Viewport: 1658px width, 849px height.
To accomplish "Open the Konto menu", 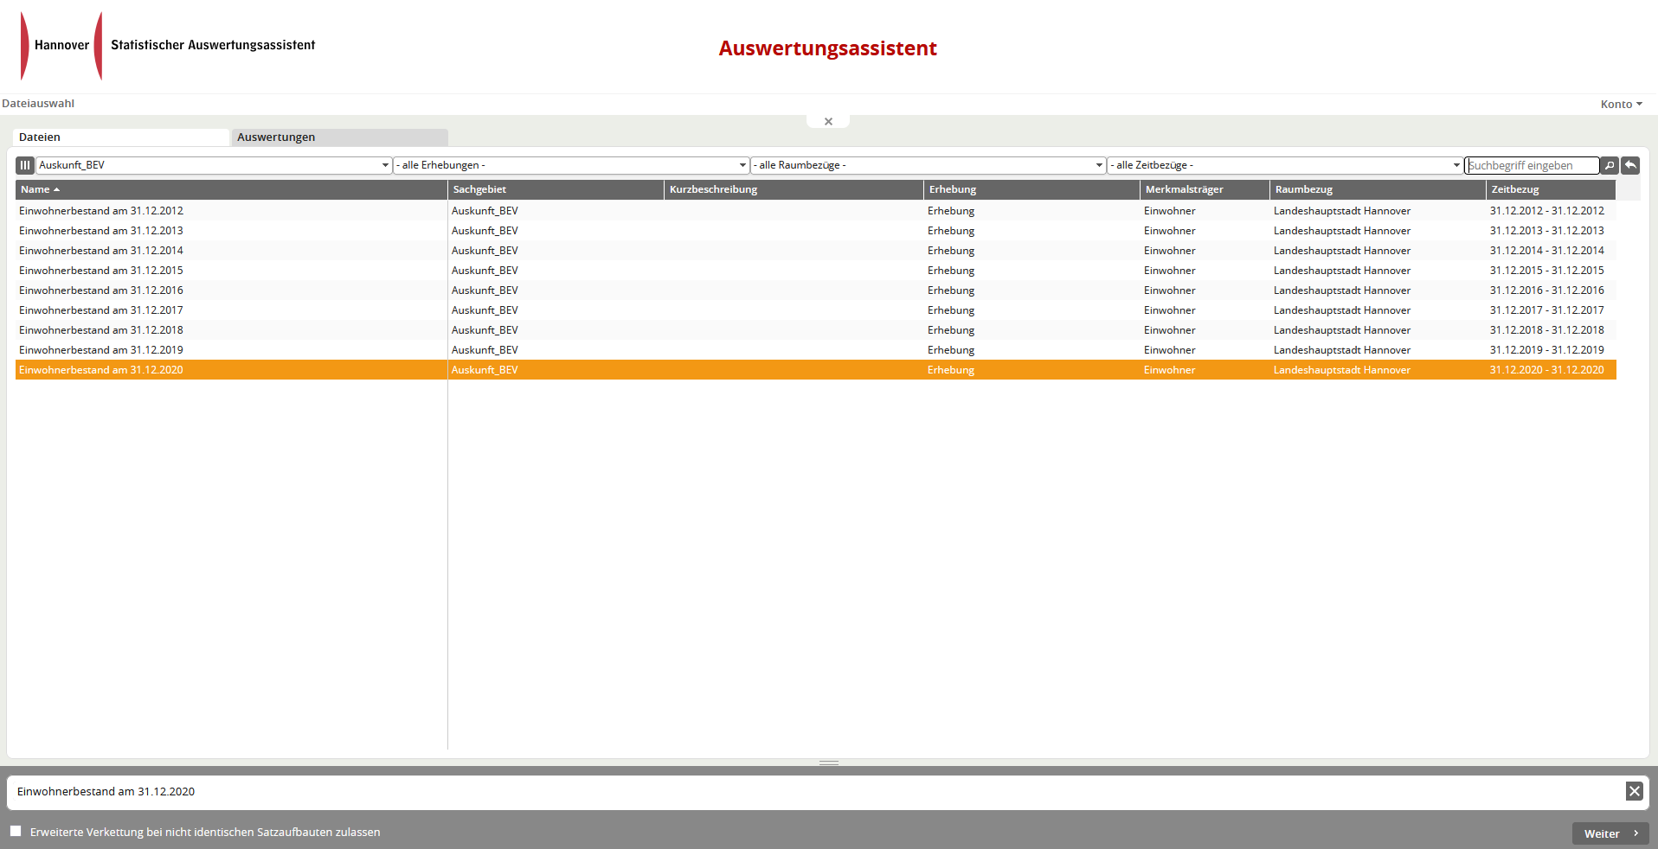I will (x=1621, y=104).
